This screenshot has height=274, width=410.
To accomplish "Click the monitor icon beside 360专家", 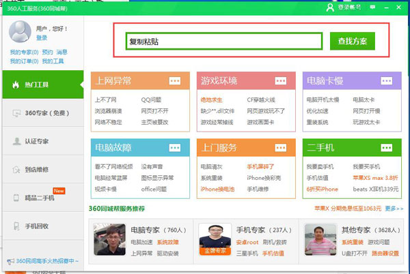I will click(x=16, y=113).
